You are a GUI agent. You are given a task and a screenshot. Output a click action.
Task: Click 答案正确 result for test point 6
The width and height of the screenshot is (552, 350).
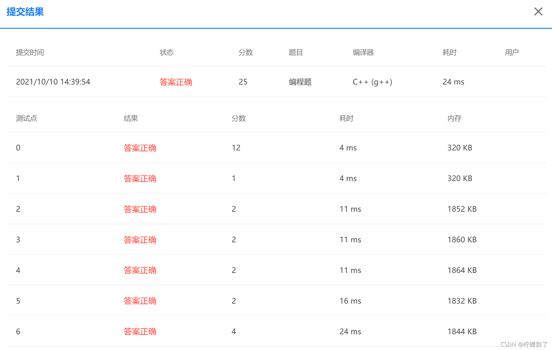(x=140, y=331)
